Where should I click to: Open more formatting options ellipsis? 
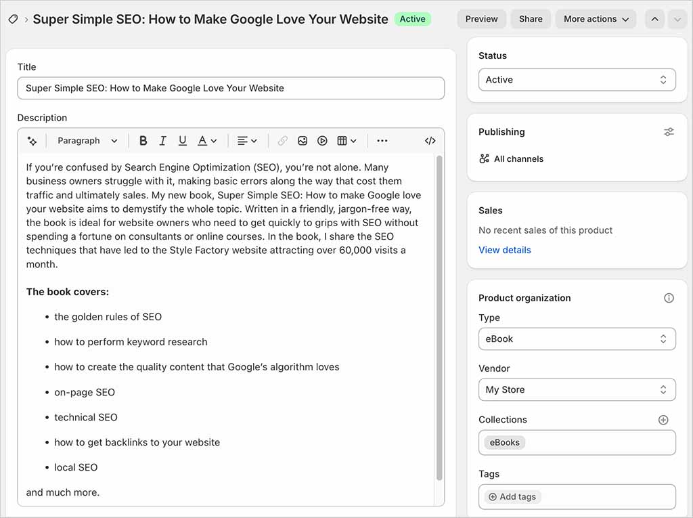[x=382, y=141]
